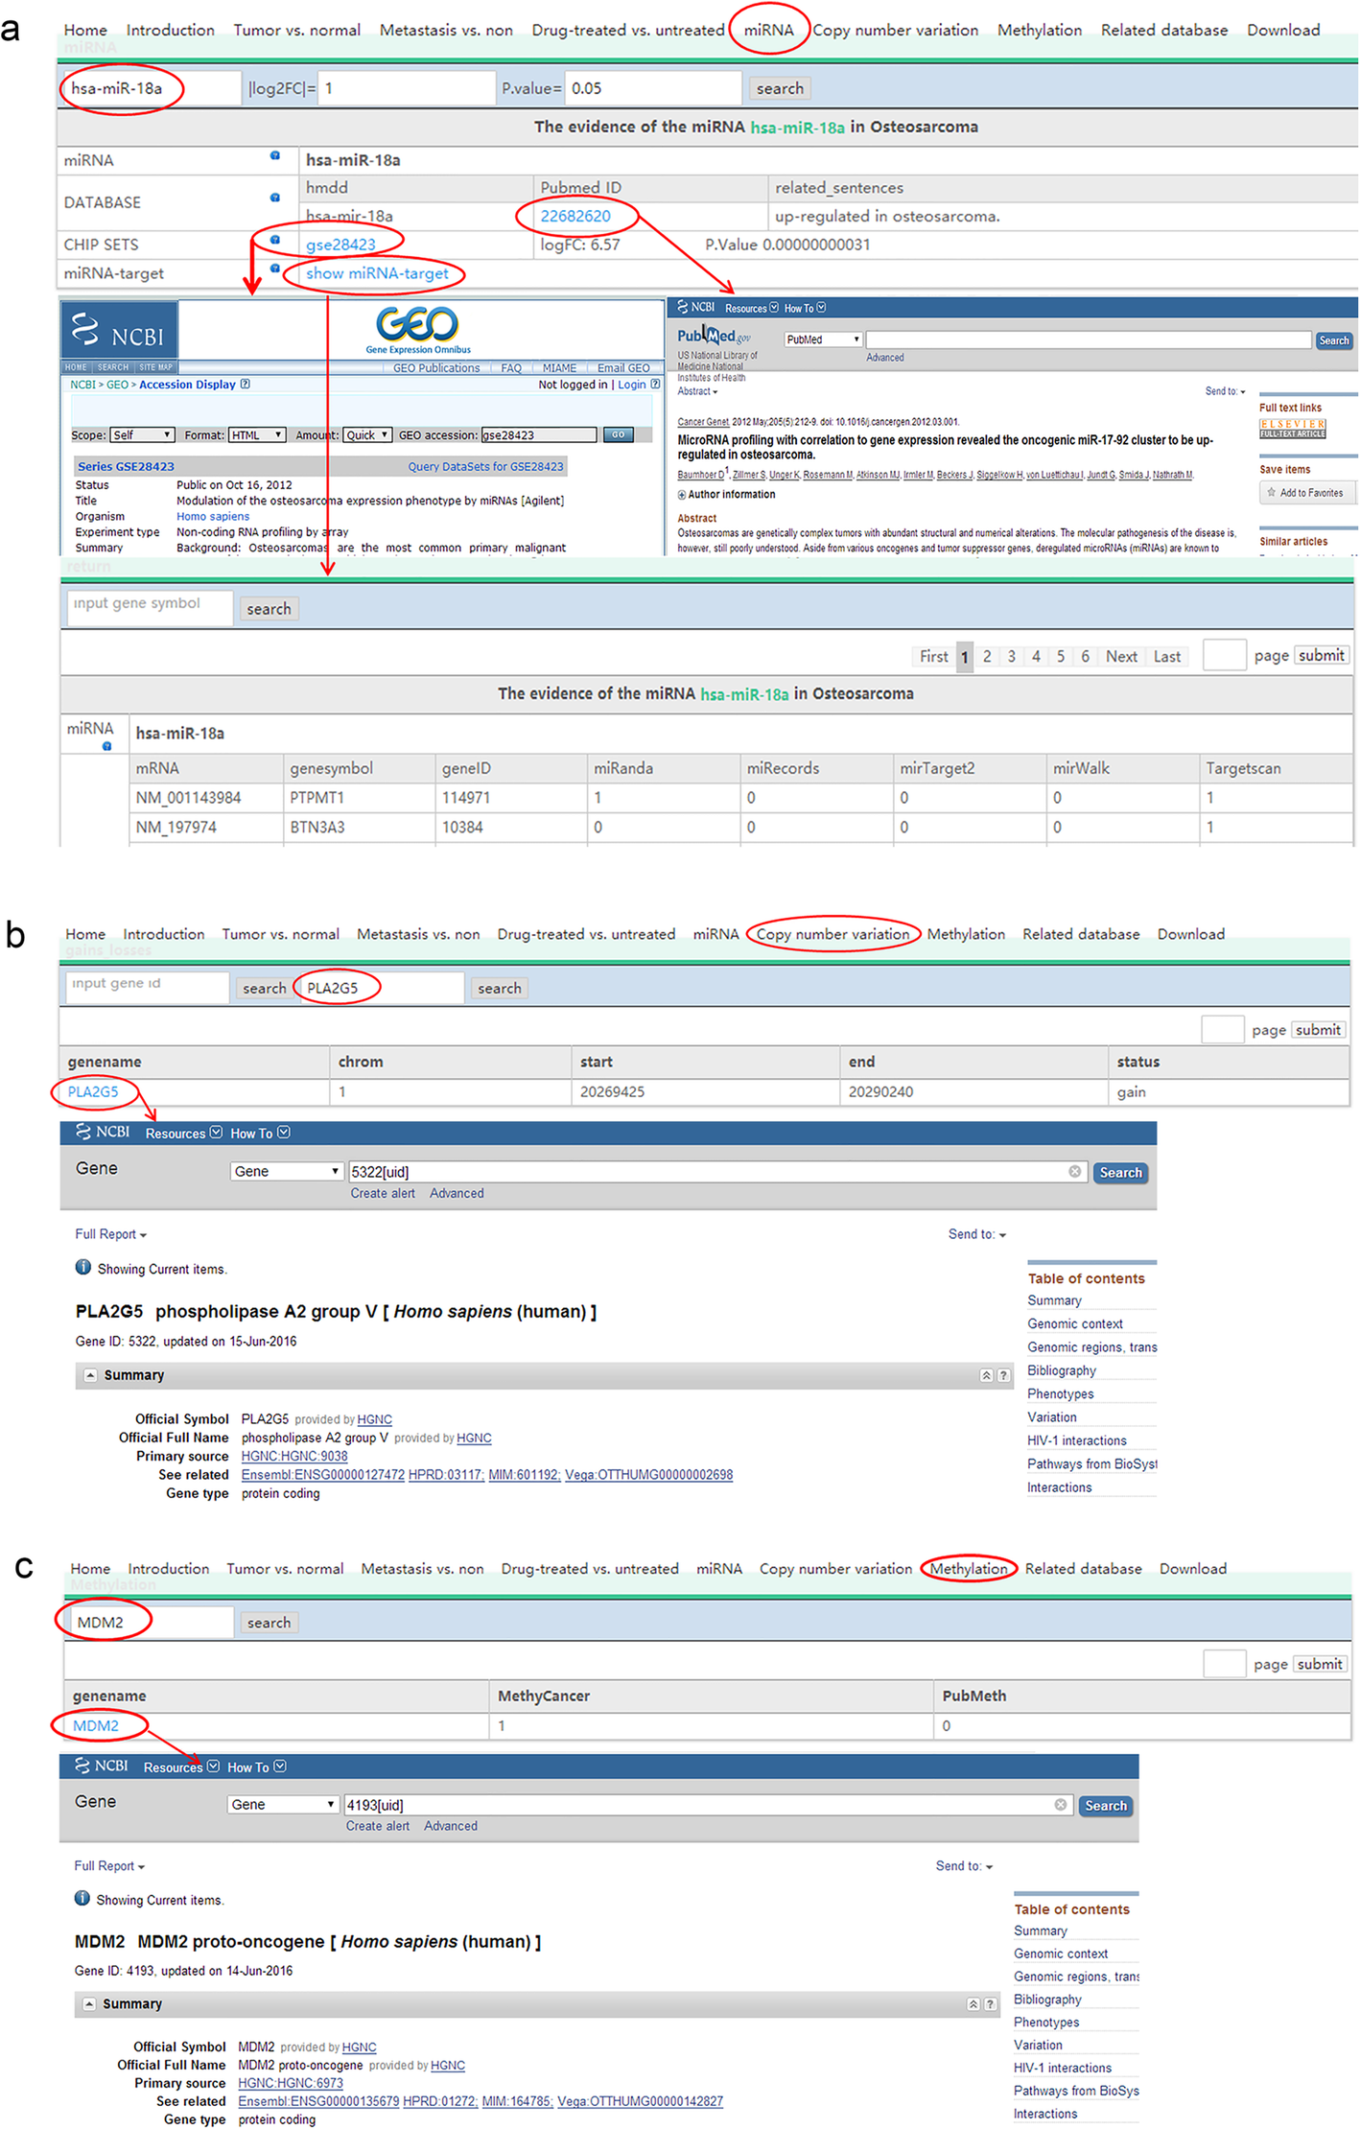Viewport: 1360px width, 2129px height.
Task: Open Pubmed ID 22682620 link
Action: tap(575, 216)
